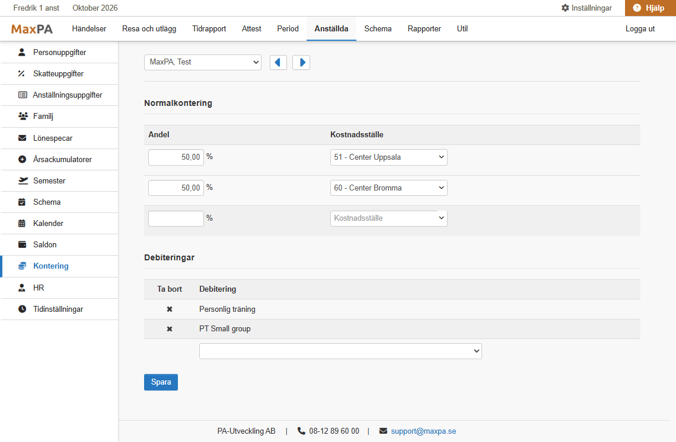Viewport: 676px width, 442px height.
Task: Click the Inställningar gear icon
Action: tap(565, 8)
